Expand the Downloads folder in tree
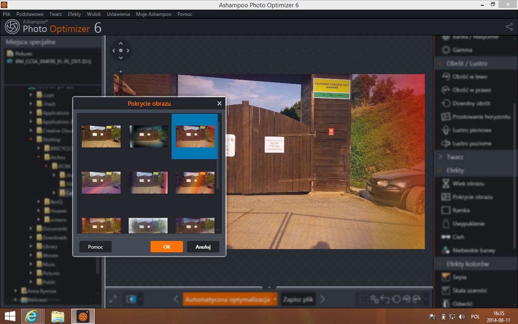518x324 pixels. [32, 237]
